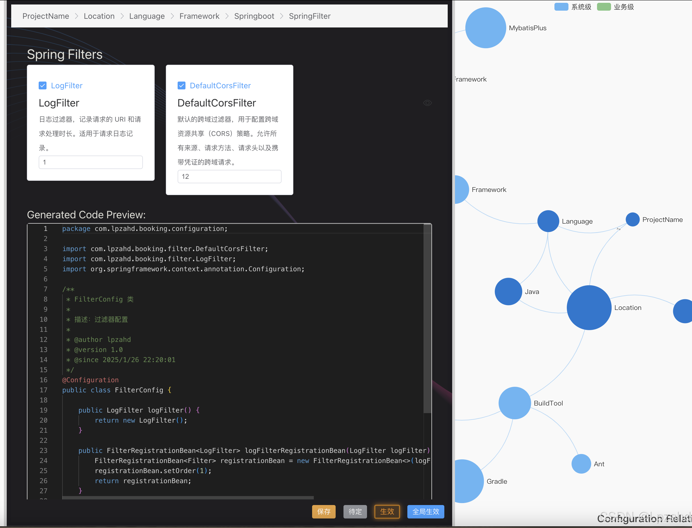Screen dimensions: 692x528
Task: Uncheck the LogFilter checkbox
Action: (x=43, y=85)
